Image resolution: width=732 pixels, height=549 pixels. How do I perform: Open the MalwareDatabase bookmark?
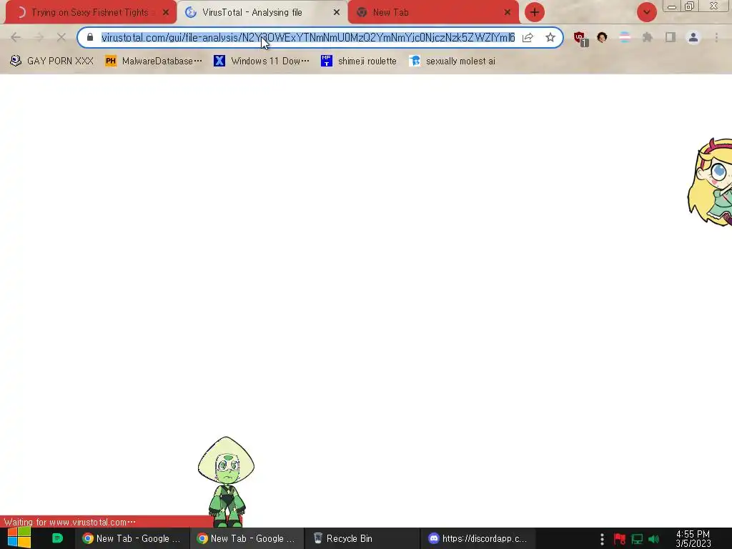point(154,61)
